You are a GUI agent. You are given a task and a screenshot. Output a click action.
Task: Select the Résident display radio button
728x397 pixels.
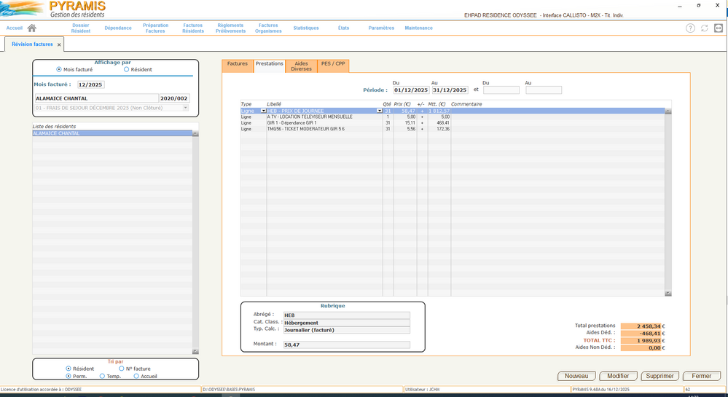[x=126, y=69]
